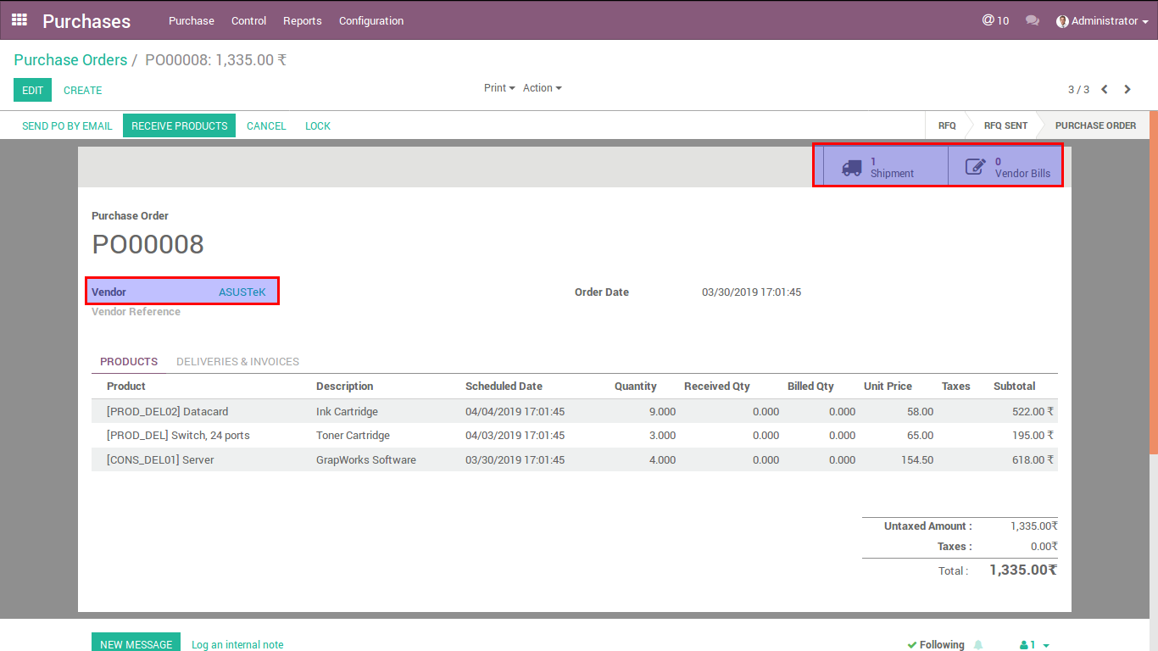Expand the Action dropdown
Viewport: 1158px width, 651px height.
coord(542,88)
